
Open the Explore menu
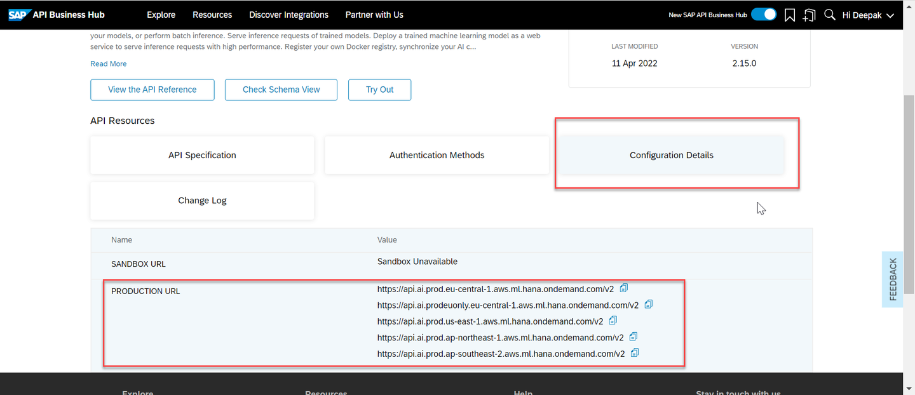pyautogui.click(x=161, y=15)
